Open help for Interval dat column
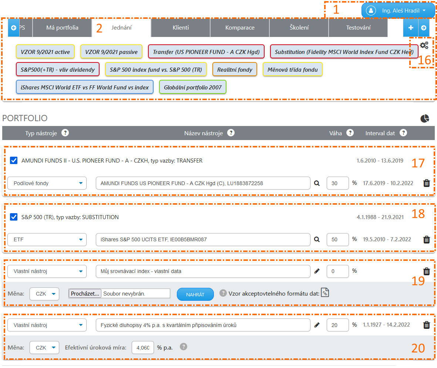 403,133
